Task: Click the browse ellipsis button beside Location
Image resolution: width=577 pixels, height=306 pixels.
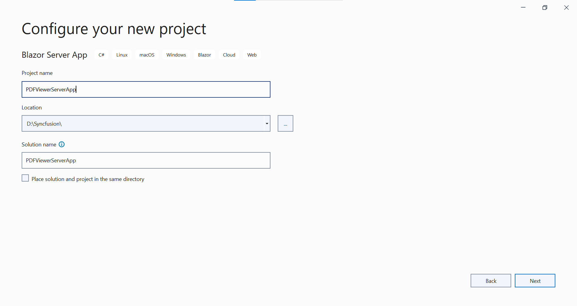Action: pyautogui.click(x=285, y=123)
